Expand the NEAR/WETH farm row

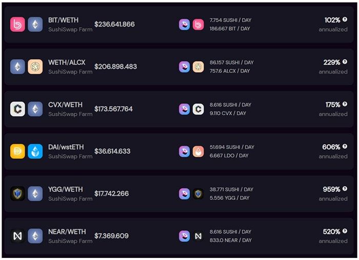pos(179,236)
